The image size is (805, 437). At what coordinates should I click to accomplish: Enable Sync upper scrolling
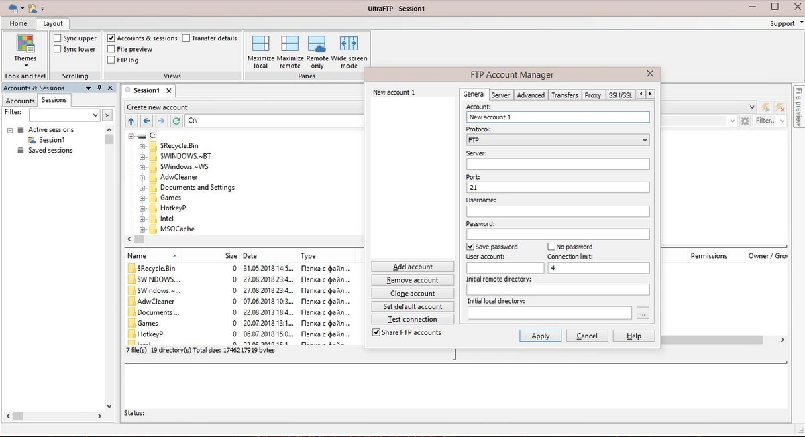tap(58, 38)
